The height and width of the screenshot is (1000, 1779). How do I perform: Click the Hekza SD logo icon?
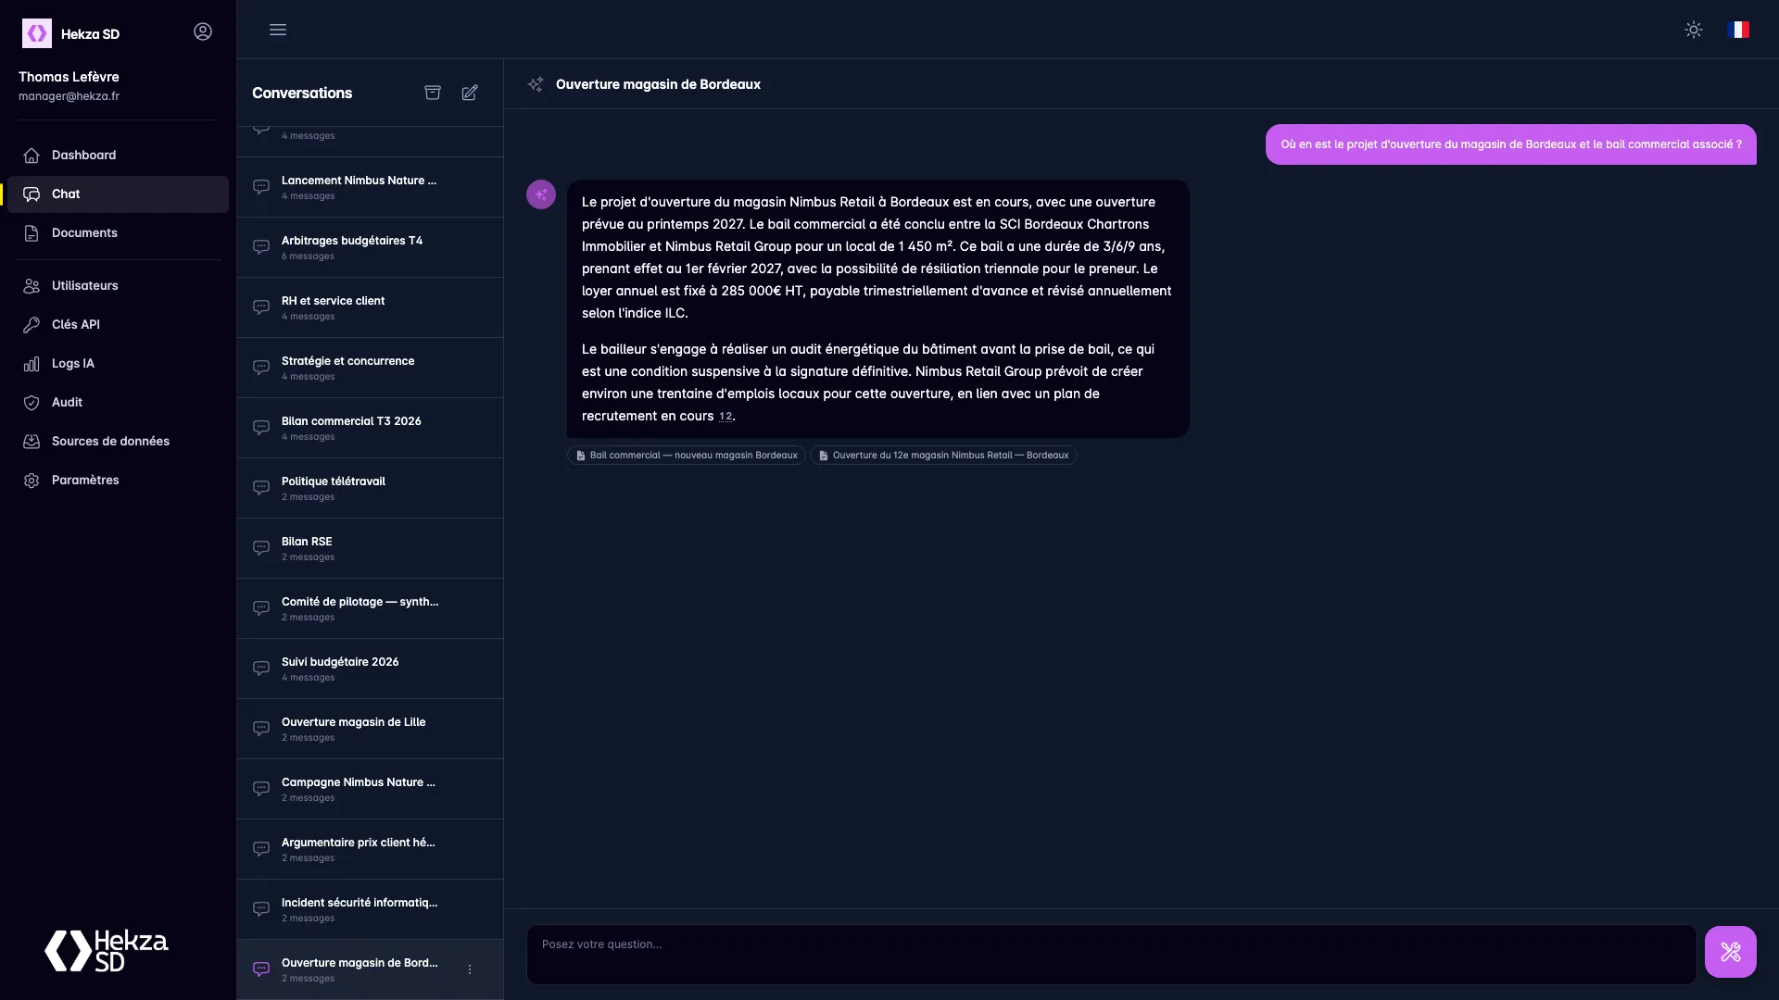pyautogui.click(x=37, y=33)
